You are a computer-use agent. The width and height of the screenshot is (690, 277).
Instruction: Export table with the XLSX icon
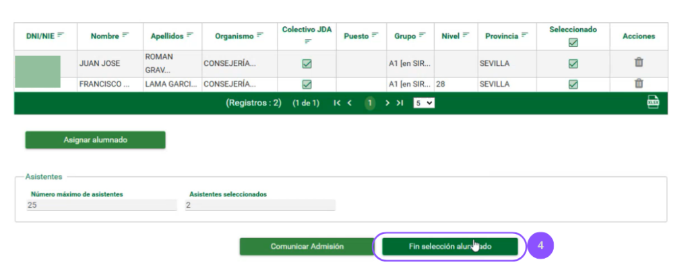(x=653, y=102)
